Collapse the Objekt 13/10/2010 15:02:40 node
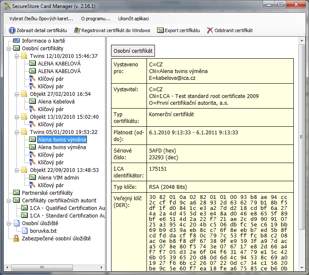This screenshot has width=309, height=275. click(x=17, y=117)
